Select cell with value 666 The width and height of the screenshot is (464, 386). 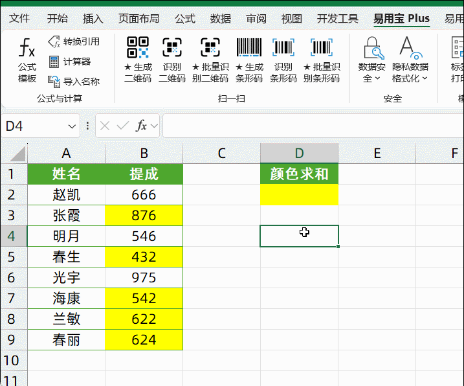[144, 195]
